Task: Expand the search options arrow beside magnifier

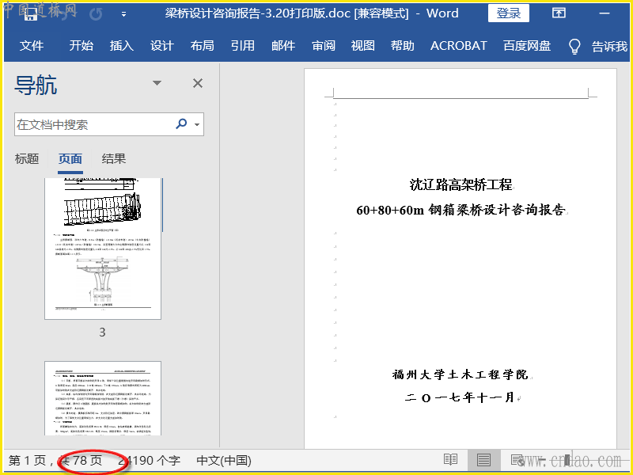Action: tap(197, 124)
